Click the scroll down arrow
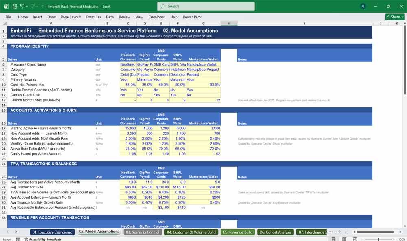Image resolution: width=407 pixels, height=241 pixels. coord(405,226)
